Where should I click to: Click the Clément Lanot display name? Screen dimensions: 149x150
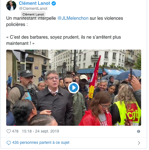click(34, 3)
